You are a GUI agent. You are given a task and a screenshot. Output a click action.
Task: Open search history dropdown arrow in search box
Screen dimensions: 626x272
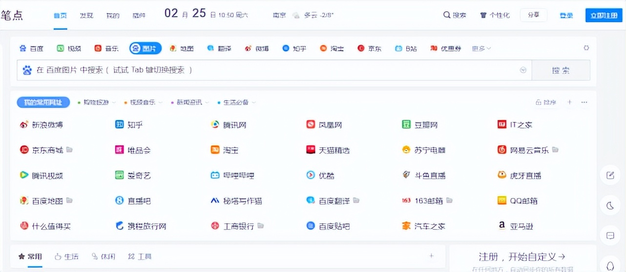point(523,70)
